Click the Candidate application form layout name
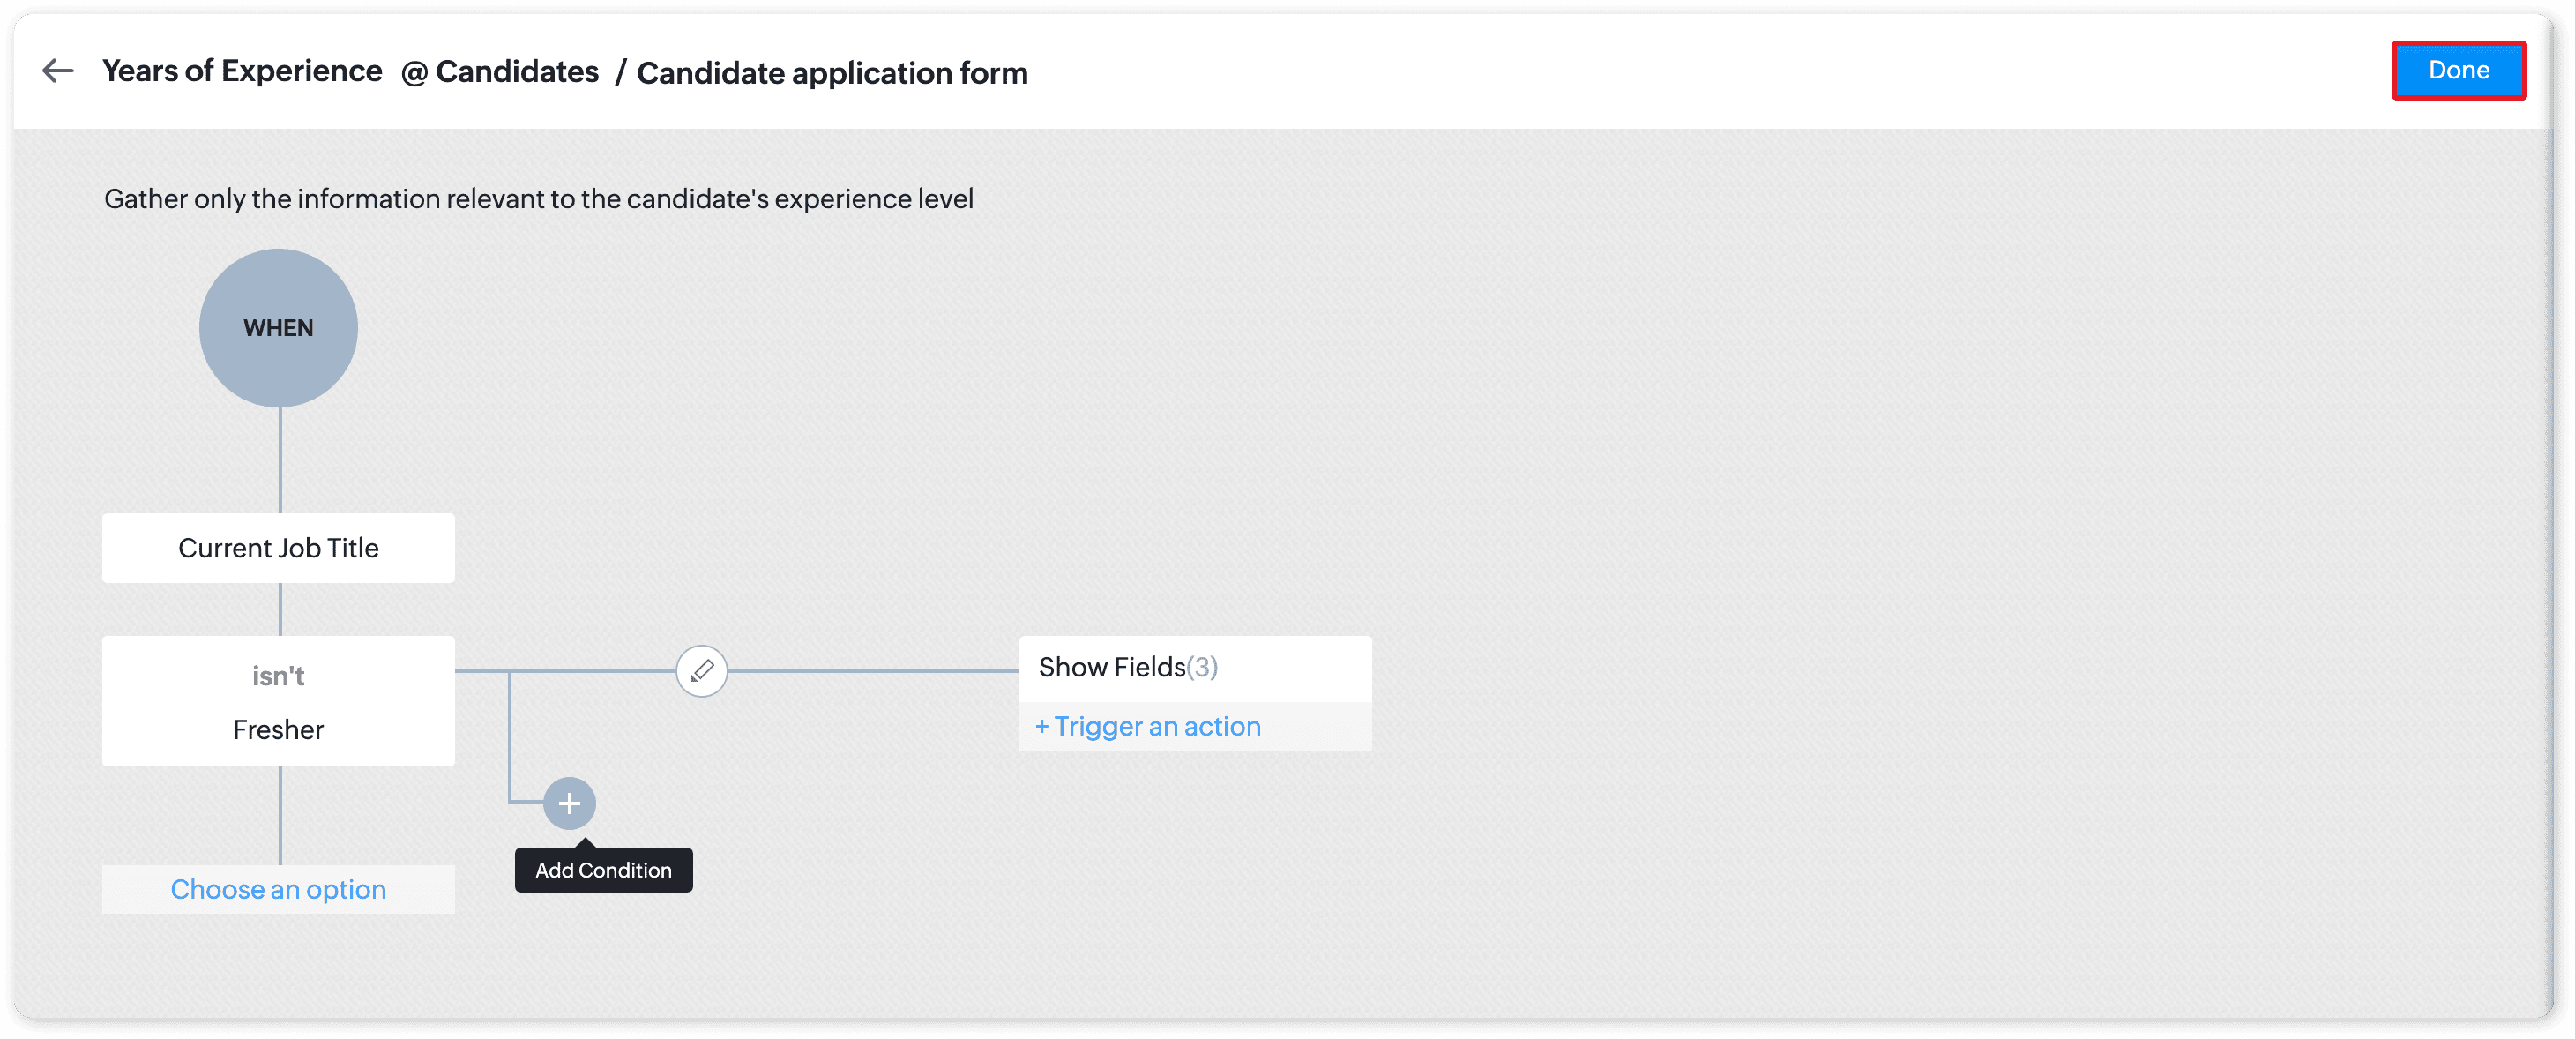 pyautogui.click(x=832, y=73)
